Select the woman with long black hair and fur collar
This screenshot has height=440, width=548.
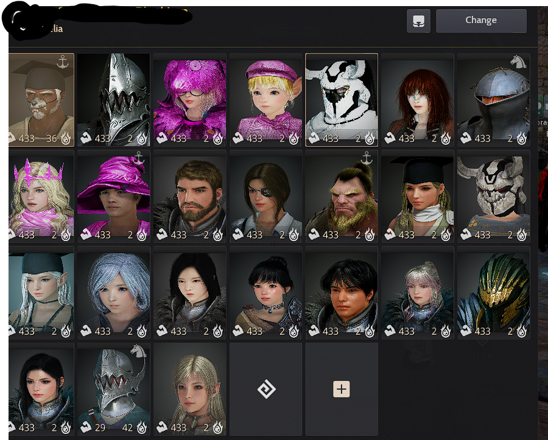click(x=190, y=293)
